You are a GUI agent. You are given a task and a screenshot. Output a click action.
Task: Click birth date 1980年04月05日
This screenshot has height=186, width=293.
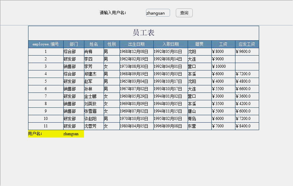[x=137, y=126]
